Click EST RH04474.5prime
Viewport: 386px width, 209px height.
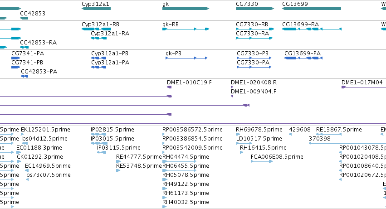pyautogui.click(x=186, y=157)
